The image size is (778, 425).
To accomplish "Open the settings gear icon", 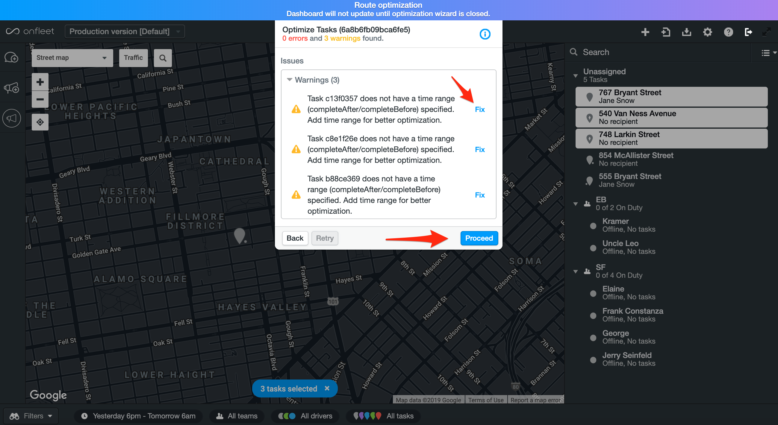I will pos(707,32).
